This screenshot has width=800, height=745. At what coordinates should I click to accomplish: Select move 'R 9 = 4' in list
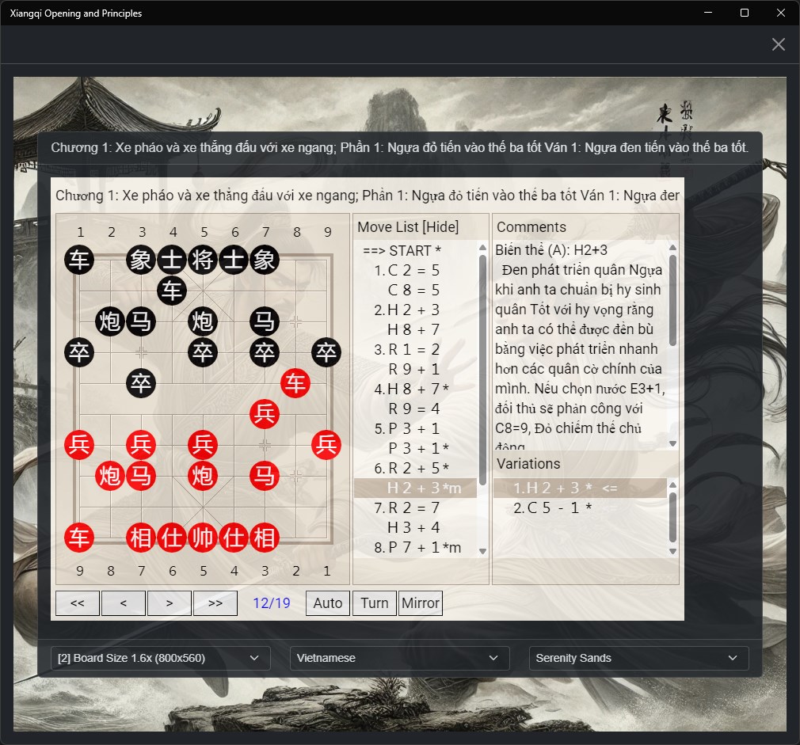coord(415,409)
